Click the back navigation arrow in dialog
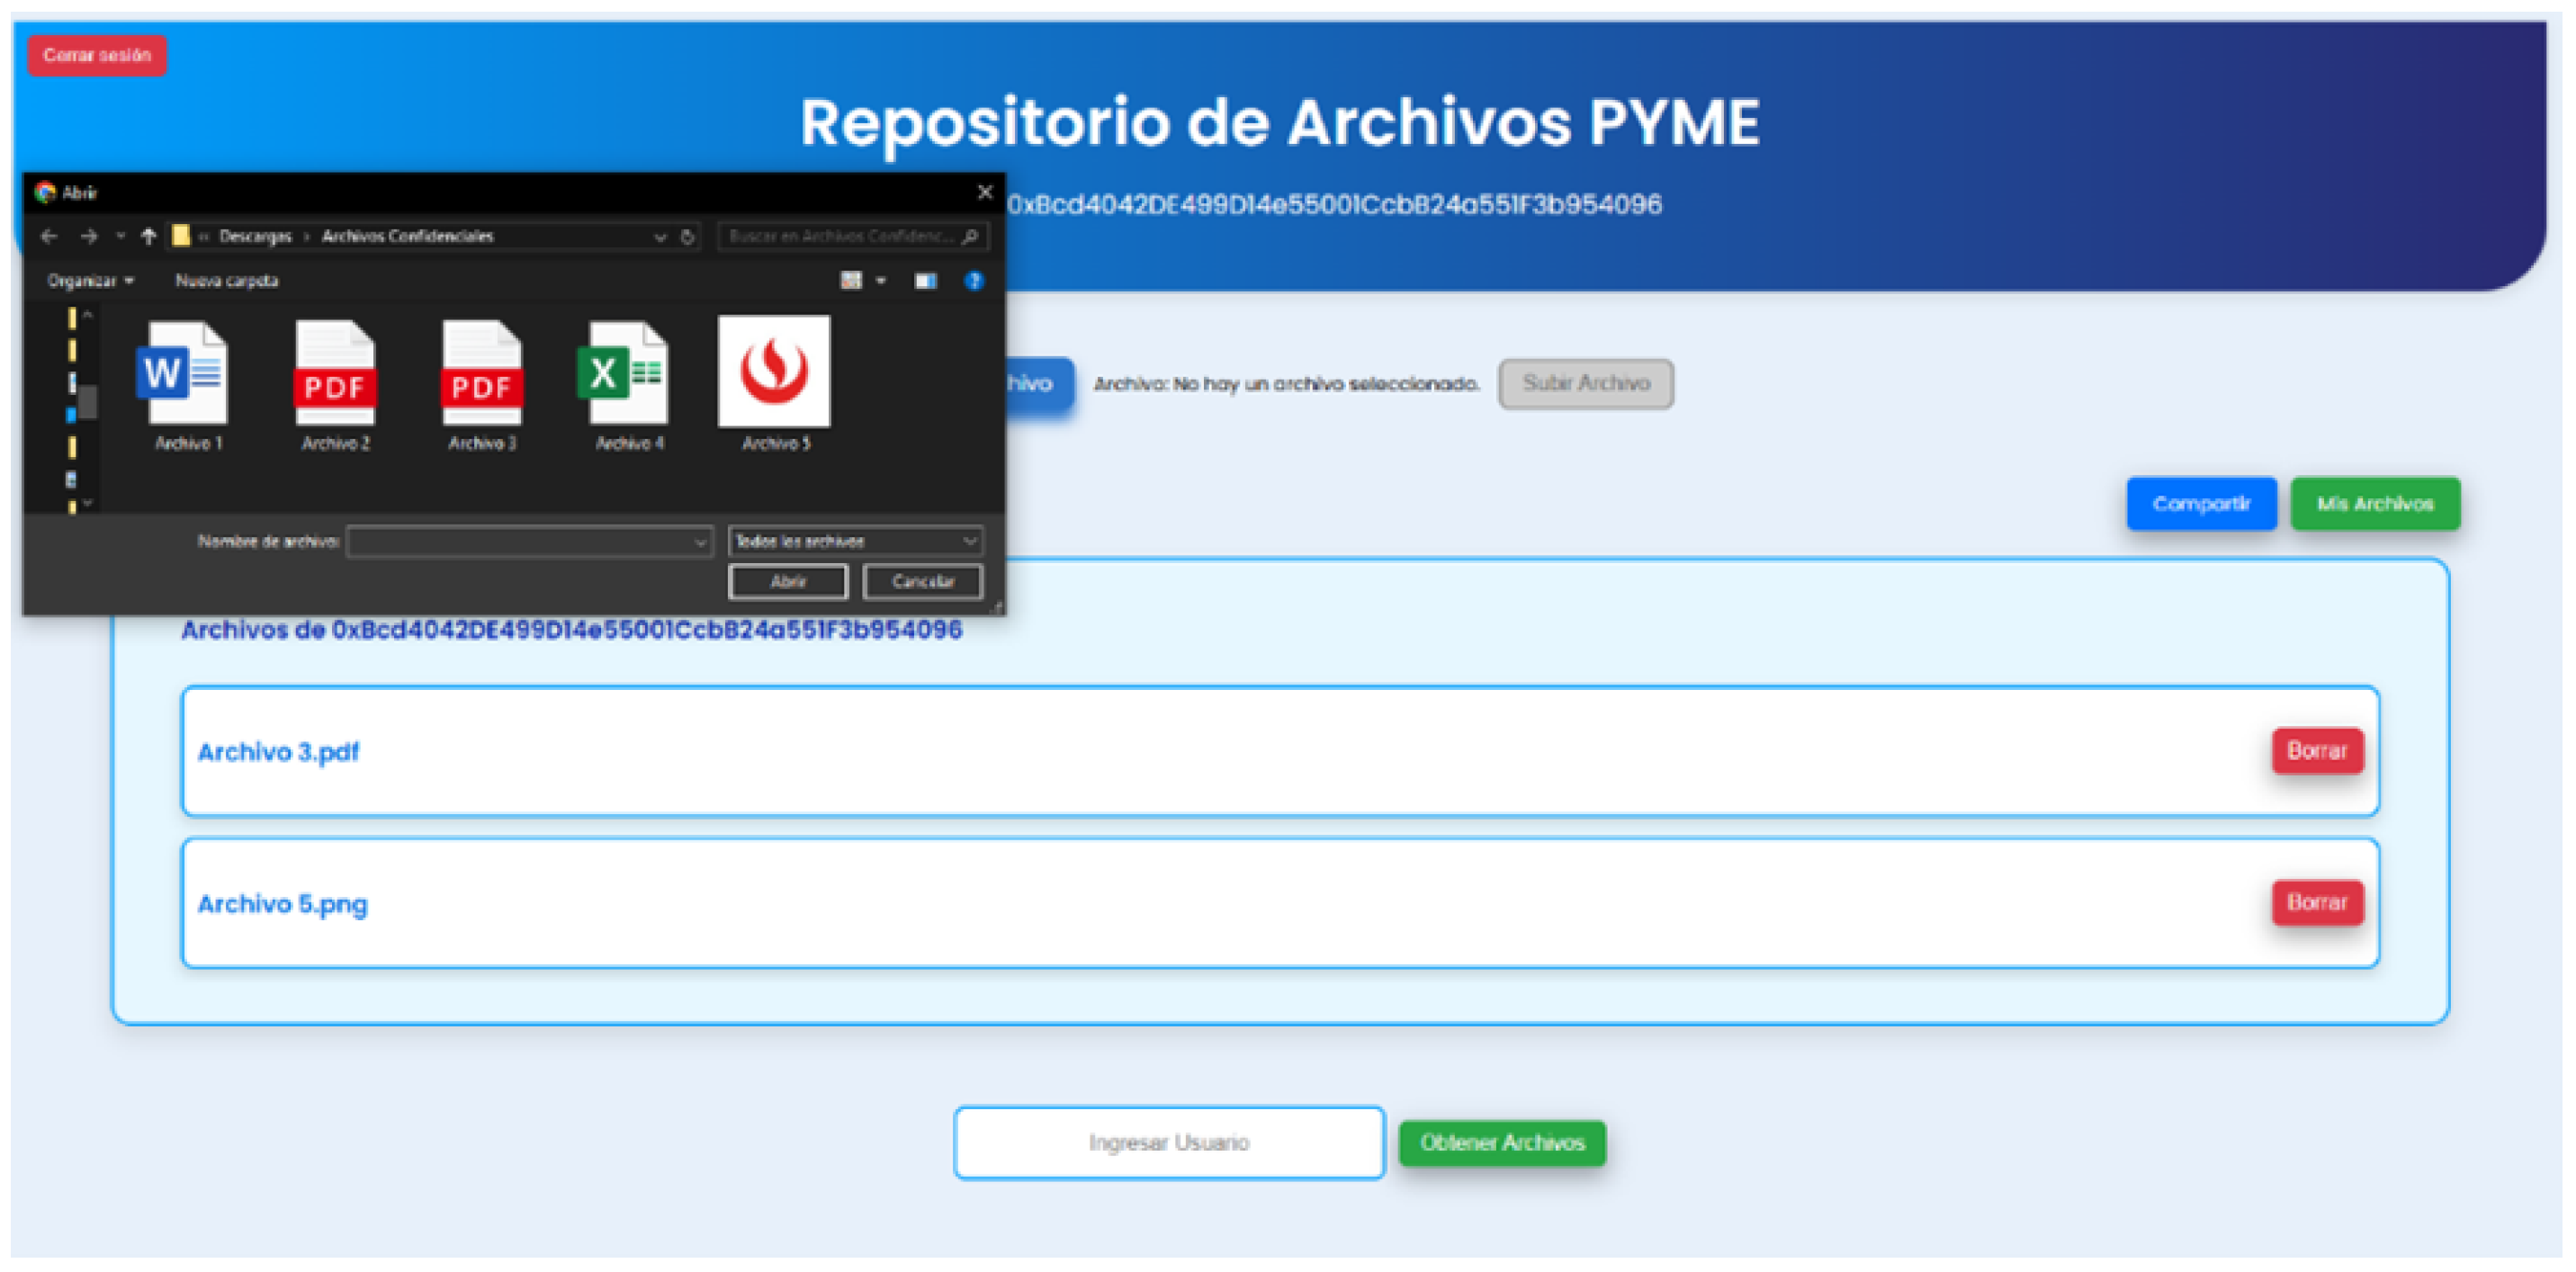 tap(49, 237)
